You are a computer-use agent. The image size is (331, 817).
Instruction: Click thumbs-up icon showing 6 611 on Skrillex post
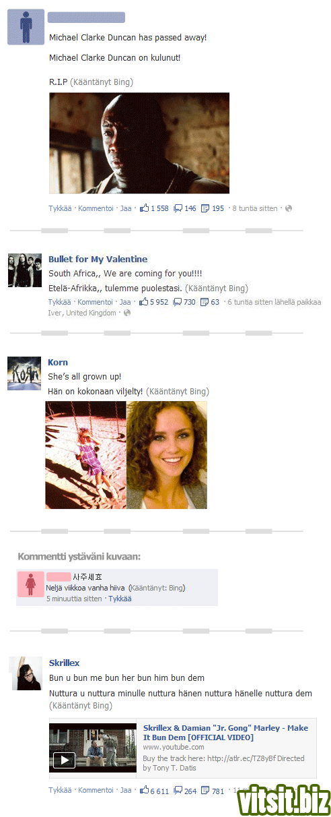click(144, 790)
